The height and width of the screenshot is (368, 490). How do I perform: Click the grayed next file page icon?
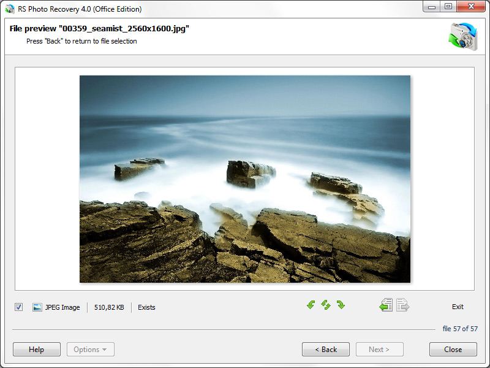[402, 305]
